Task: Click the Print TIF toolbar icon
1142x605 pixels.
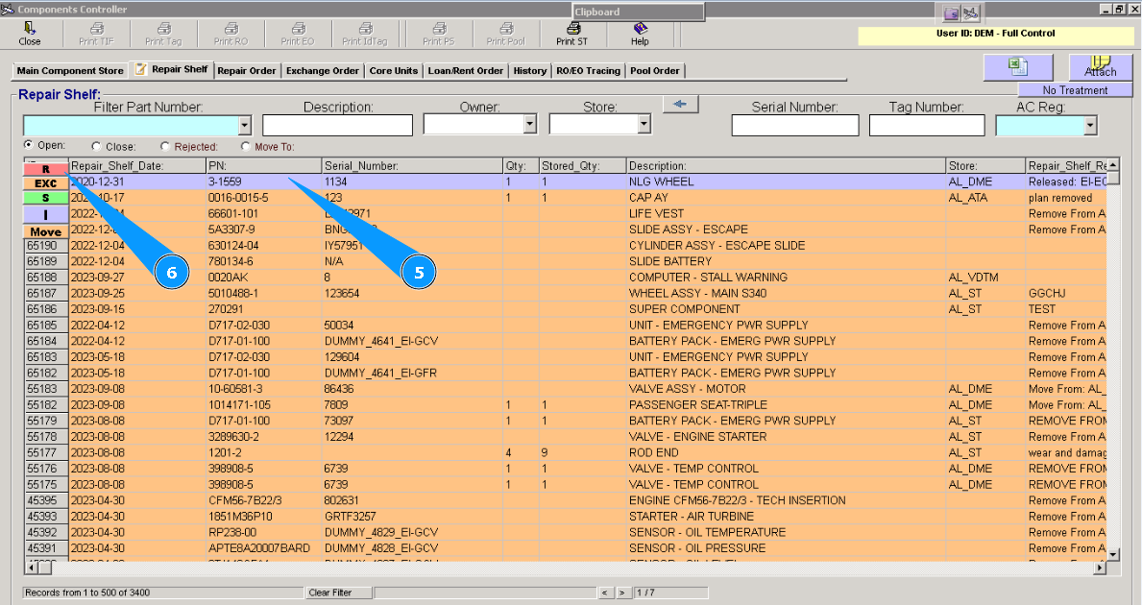Action: [x=97, y=34]
